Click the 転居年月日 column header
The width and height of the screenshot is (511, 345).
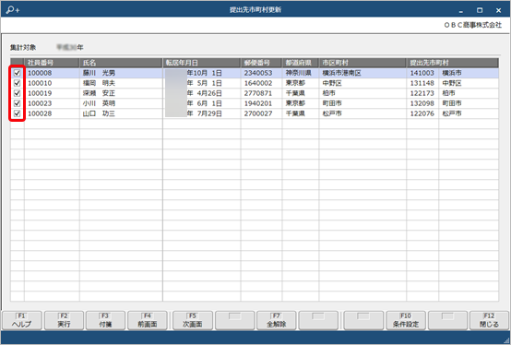tap(202, 63)
